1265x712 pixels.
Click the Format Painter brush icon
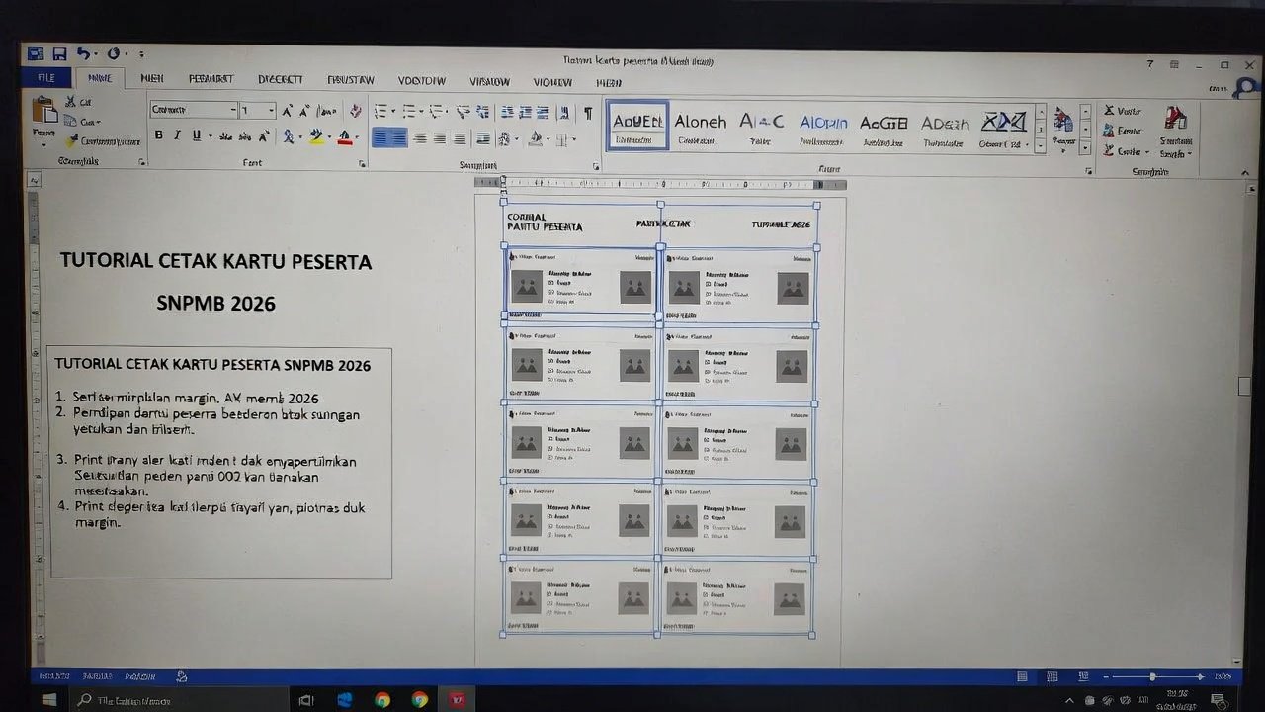71,141
